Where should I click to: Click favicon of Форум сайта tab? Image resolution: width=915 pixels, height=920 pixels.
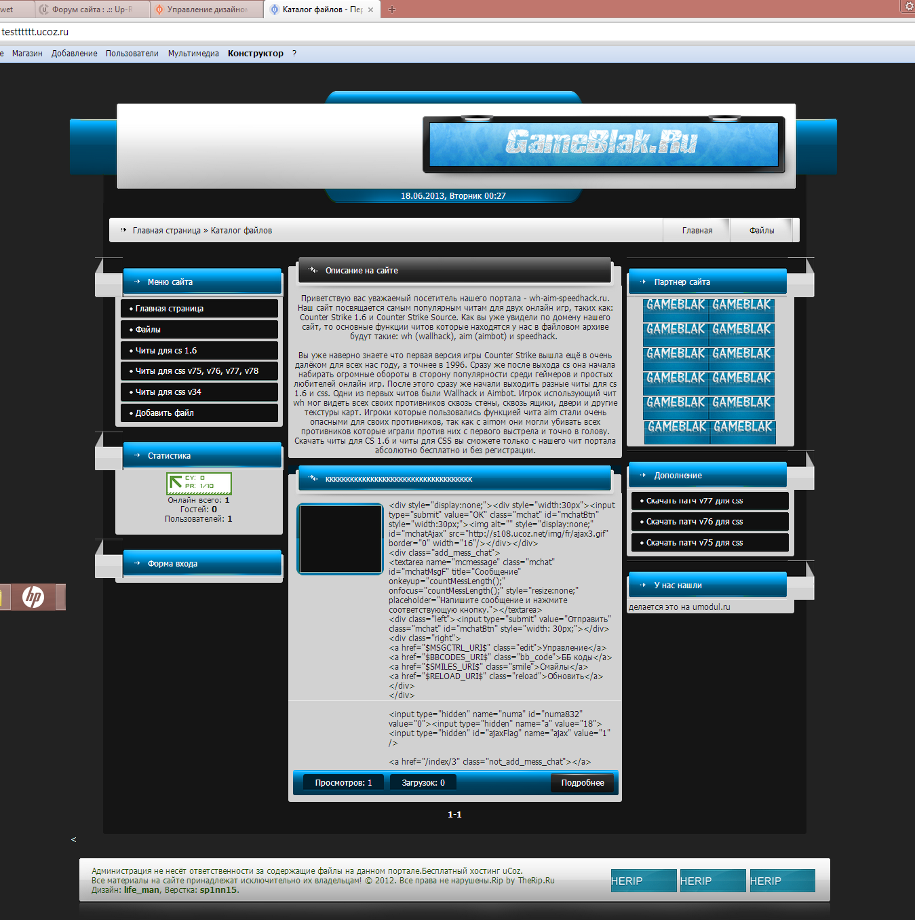[x=44, y=9]
